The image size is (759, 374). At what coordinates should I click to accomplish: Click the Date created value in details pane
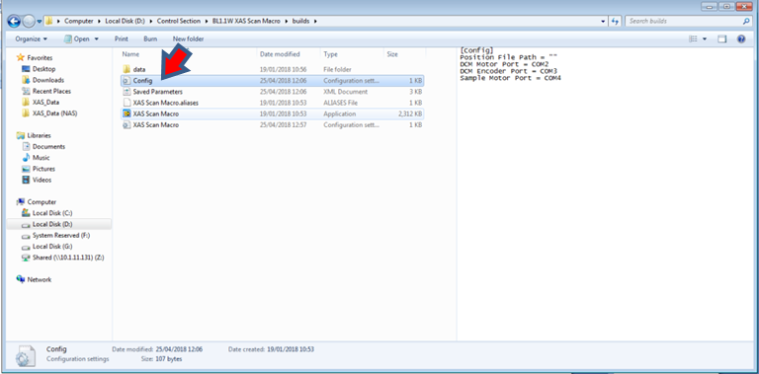(x=292, y=349)
